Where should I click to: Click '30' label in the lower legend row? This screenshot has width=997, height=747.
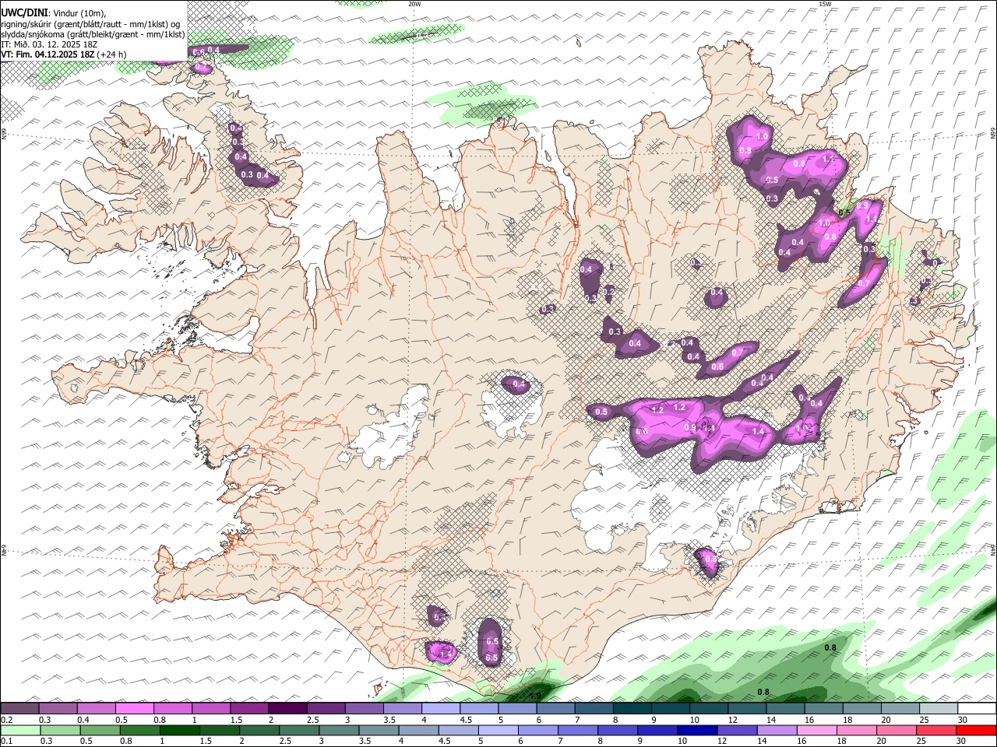tap(960, 741)
